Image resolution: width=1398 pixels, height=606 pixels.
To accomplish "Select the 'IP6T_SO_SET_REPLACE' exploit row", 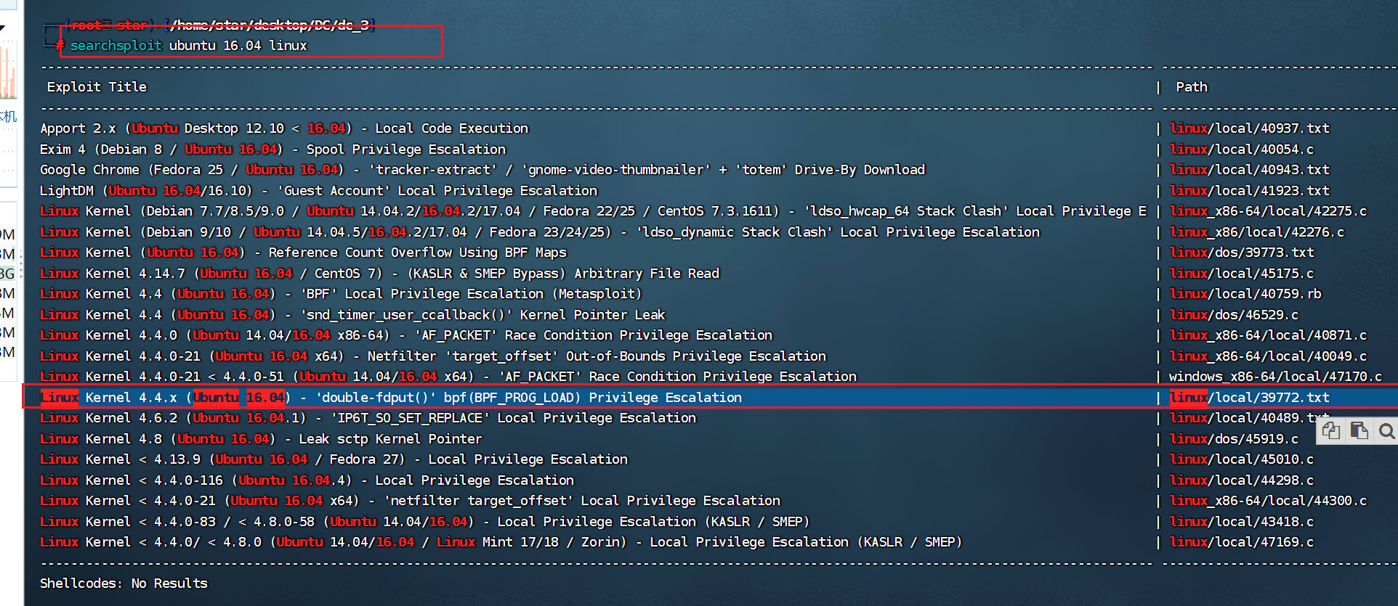I will 368,418.
